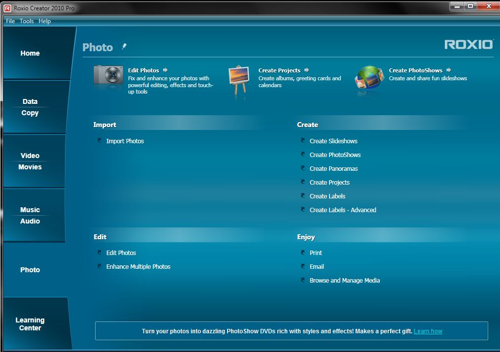Minimize the Roxio Creator window
Image resolution: width=500 pixels, height=352 pixels.
pyautogui.click(x=457, y=6)
